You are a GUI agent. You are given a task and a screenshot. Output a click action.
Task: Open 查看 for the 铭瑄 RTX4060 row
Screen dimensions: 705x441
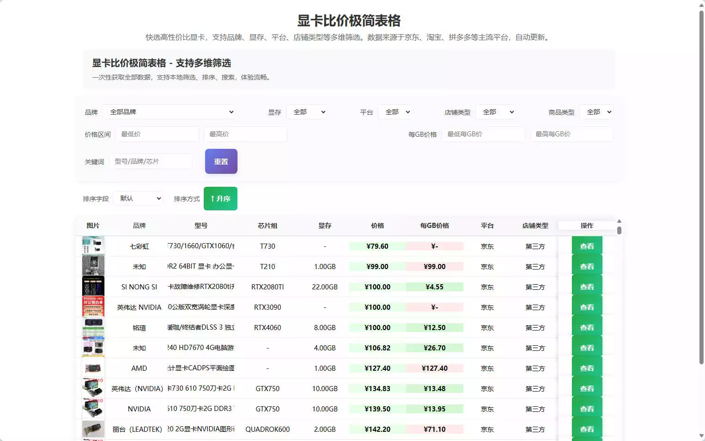tap(587, 328)
